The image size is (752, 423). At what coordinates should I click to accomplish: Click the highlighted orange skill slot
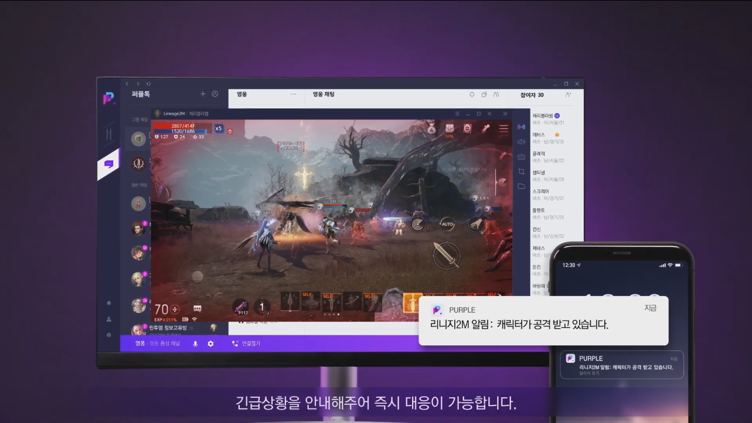[413, 302]
